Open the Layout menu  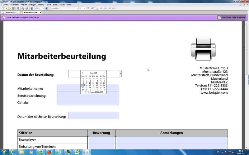tap(48, 5)
